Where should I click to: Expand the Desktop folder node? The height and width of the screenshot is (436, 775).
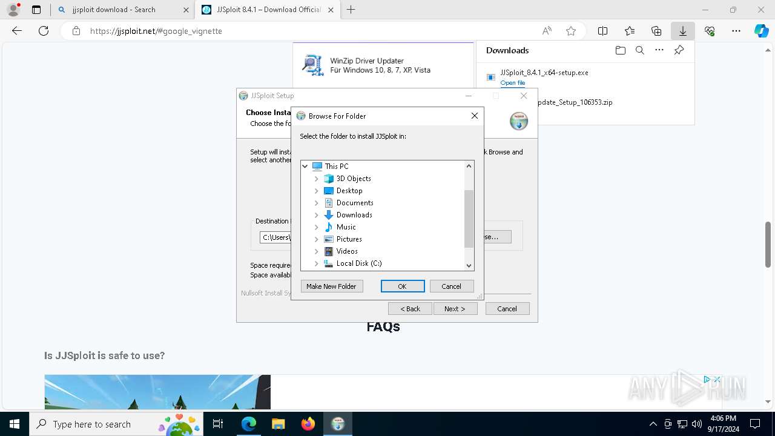coord(316,191)
